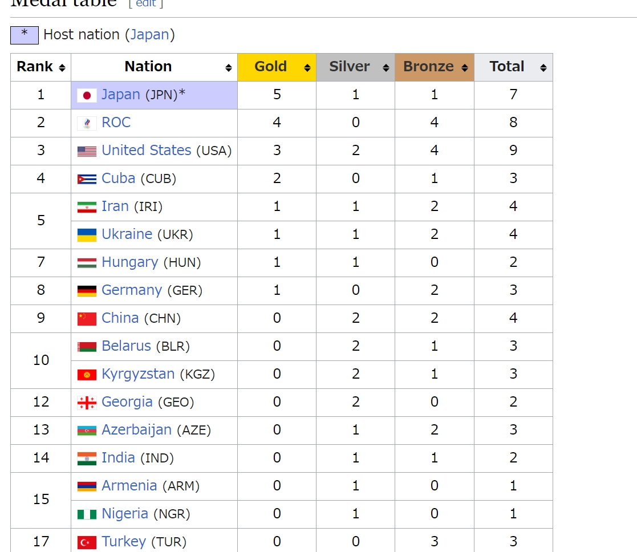637x552 pixels.
Task: Open the United States link
Action: click(x=146, y=151)
